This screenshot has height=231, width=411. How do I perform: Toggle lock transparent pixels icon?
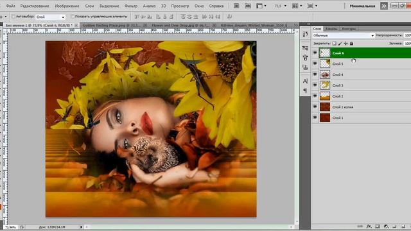[334, 44]
